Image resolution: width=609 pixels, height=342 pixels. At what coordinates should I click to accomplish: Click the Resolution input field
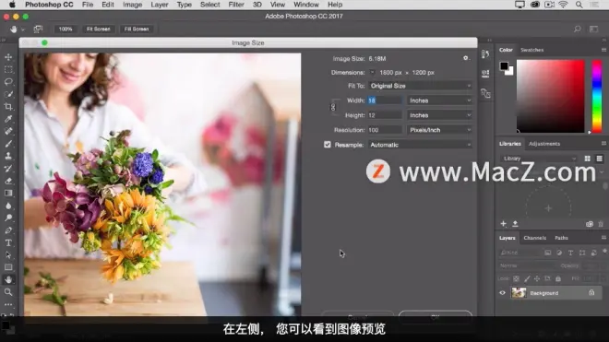pyautogui.click(x=385, y=130)
